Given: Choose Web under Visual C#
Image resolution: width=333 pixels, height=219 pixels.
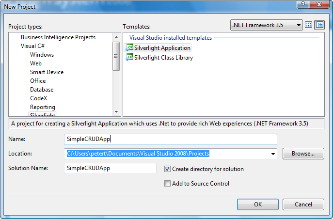Looking at the screenshot, I should click(36, 63).
